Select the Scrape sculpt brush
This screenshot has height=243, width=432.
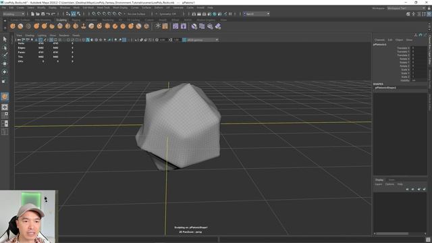pyautogui.click(x=99, y=26)
